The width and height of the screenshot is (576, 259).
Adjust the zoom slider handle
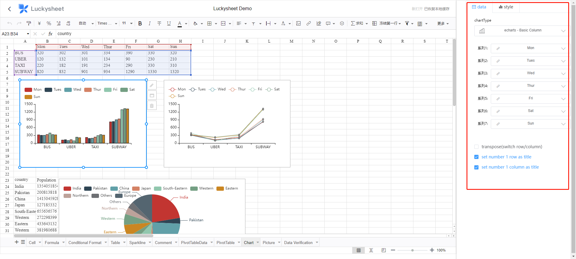412,250
